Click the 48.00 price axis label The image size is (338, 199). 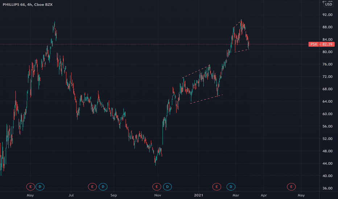point(327,151)
